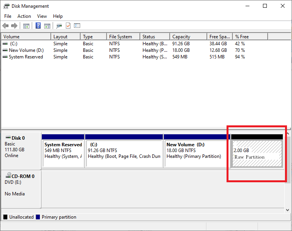292x231 pixels.
Task: Click the scroll down arrow in disk pane
Action: coord(287,210)
